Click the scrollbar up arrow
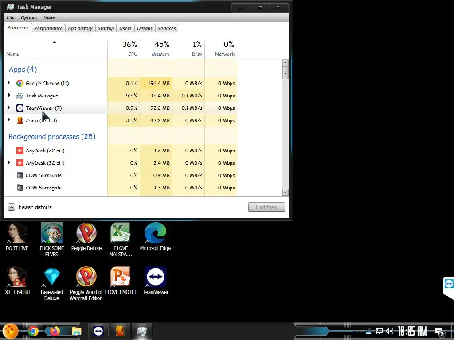454x340 pixels. [x=286, y=63]
